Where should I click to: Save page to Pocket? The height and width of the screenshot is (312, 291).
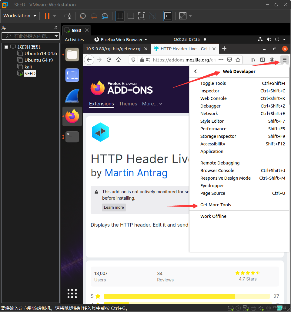(229, 60)
